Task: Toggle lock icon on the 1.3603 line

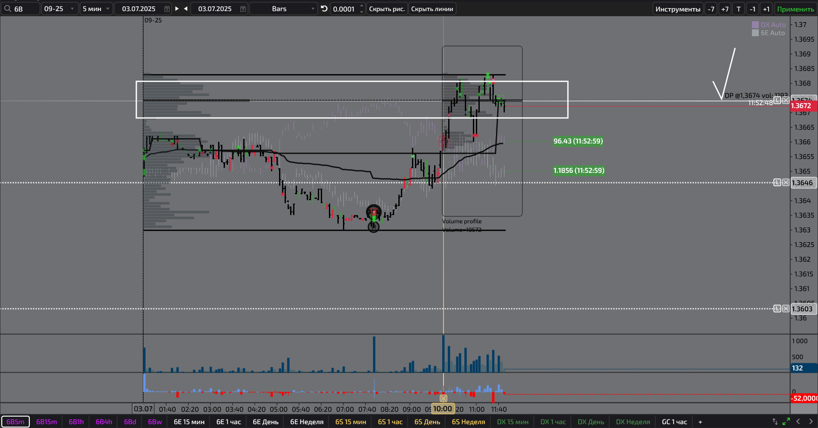Action: click(778, 308)
